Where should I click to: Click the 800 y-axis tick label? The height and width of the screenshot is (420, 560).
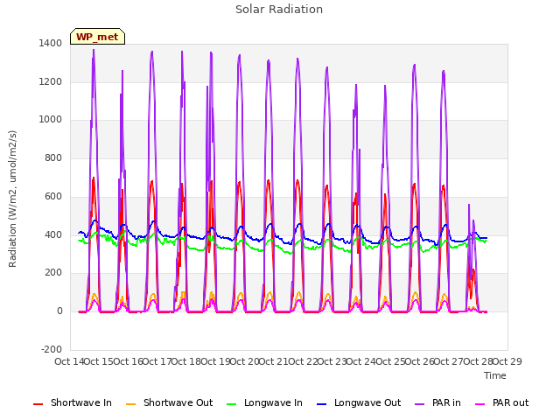tap(53, 157)
